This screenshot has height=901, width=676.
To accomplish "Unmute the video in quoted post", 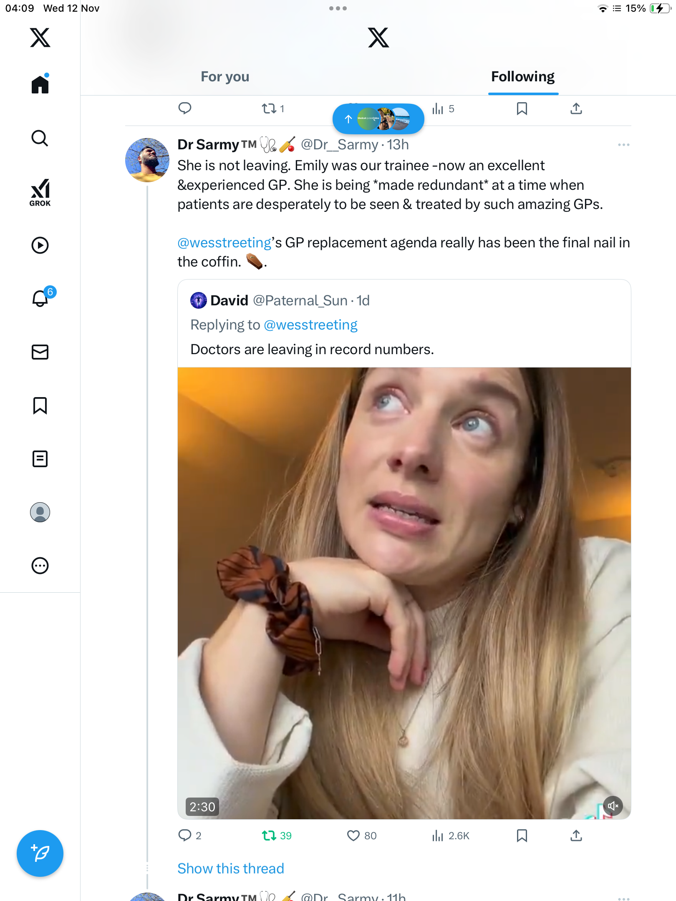I will (x=613, y=806).
